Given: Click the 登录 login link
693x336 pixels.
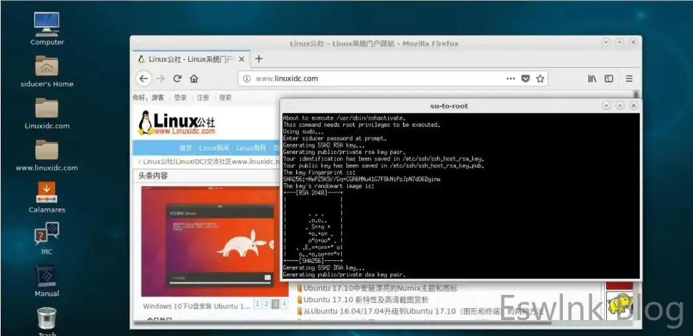Looking at the screenshot, I should 181,98.
